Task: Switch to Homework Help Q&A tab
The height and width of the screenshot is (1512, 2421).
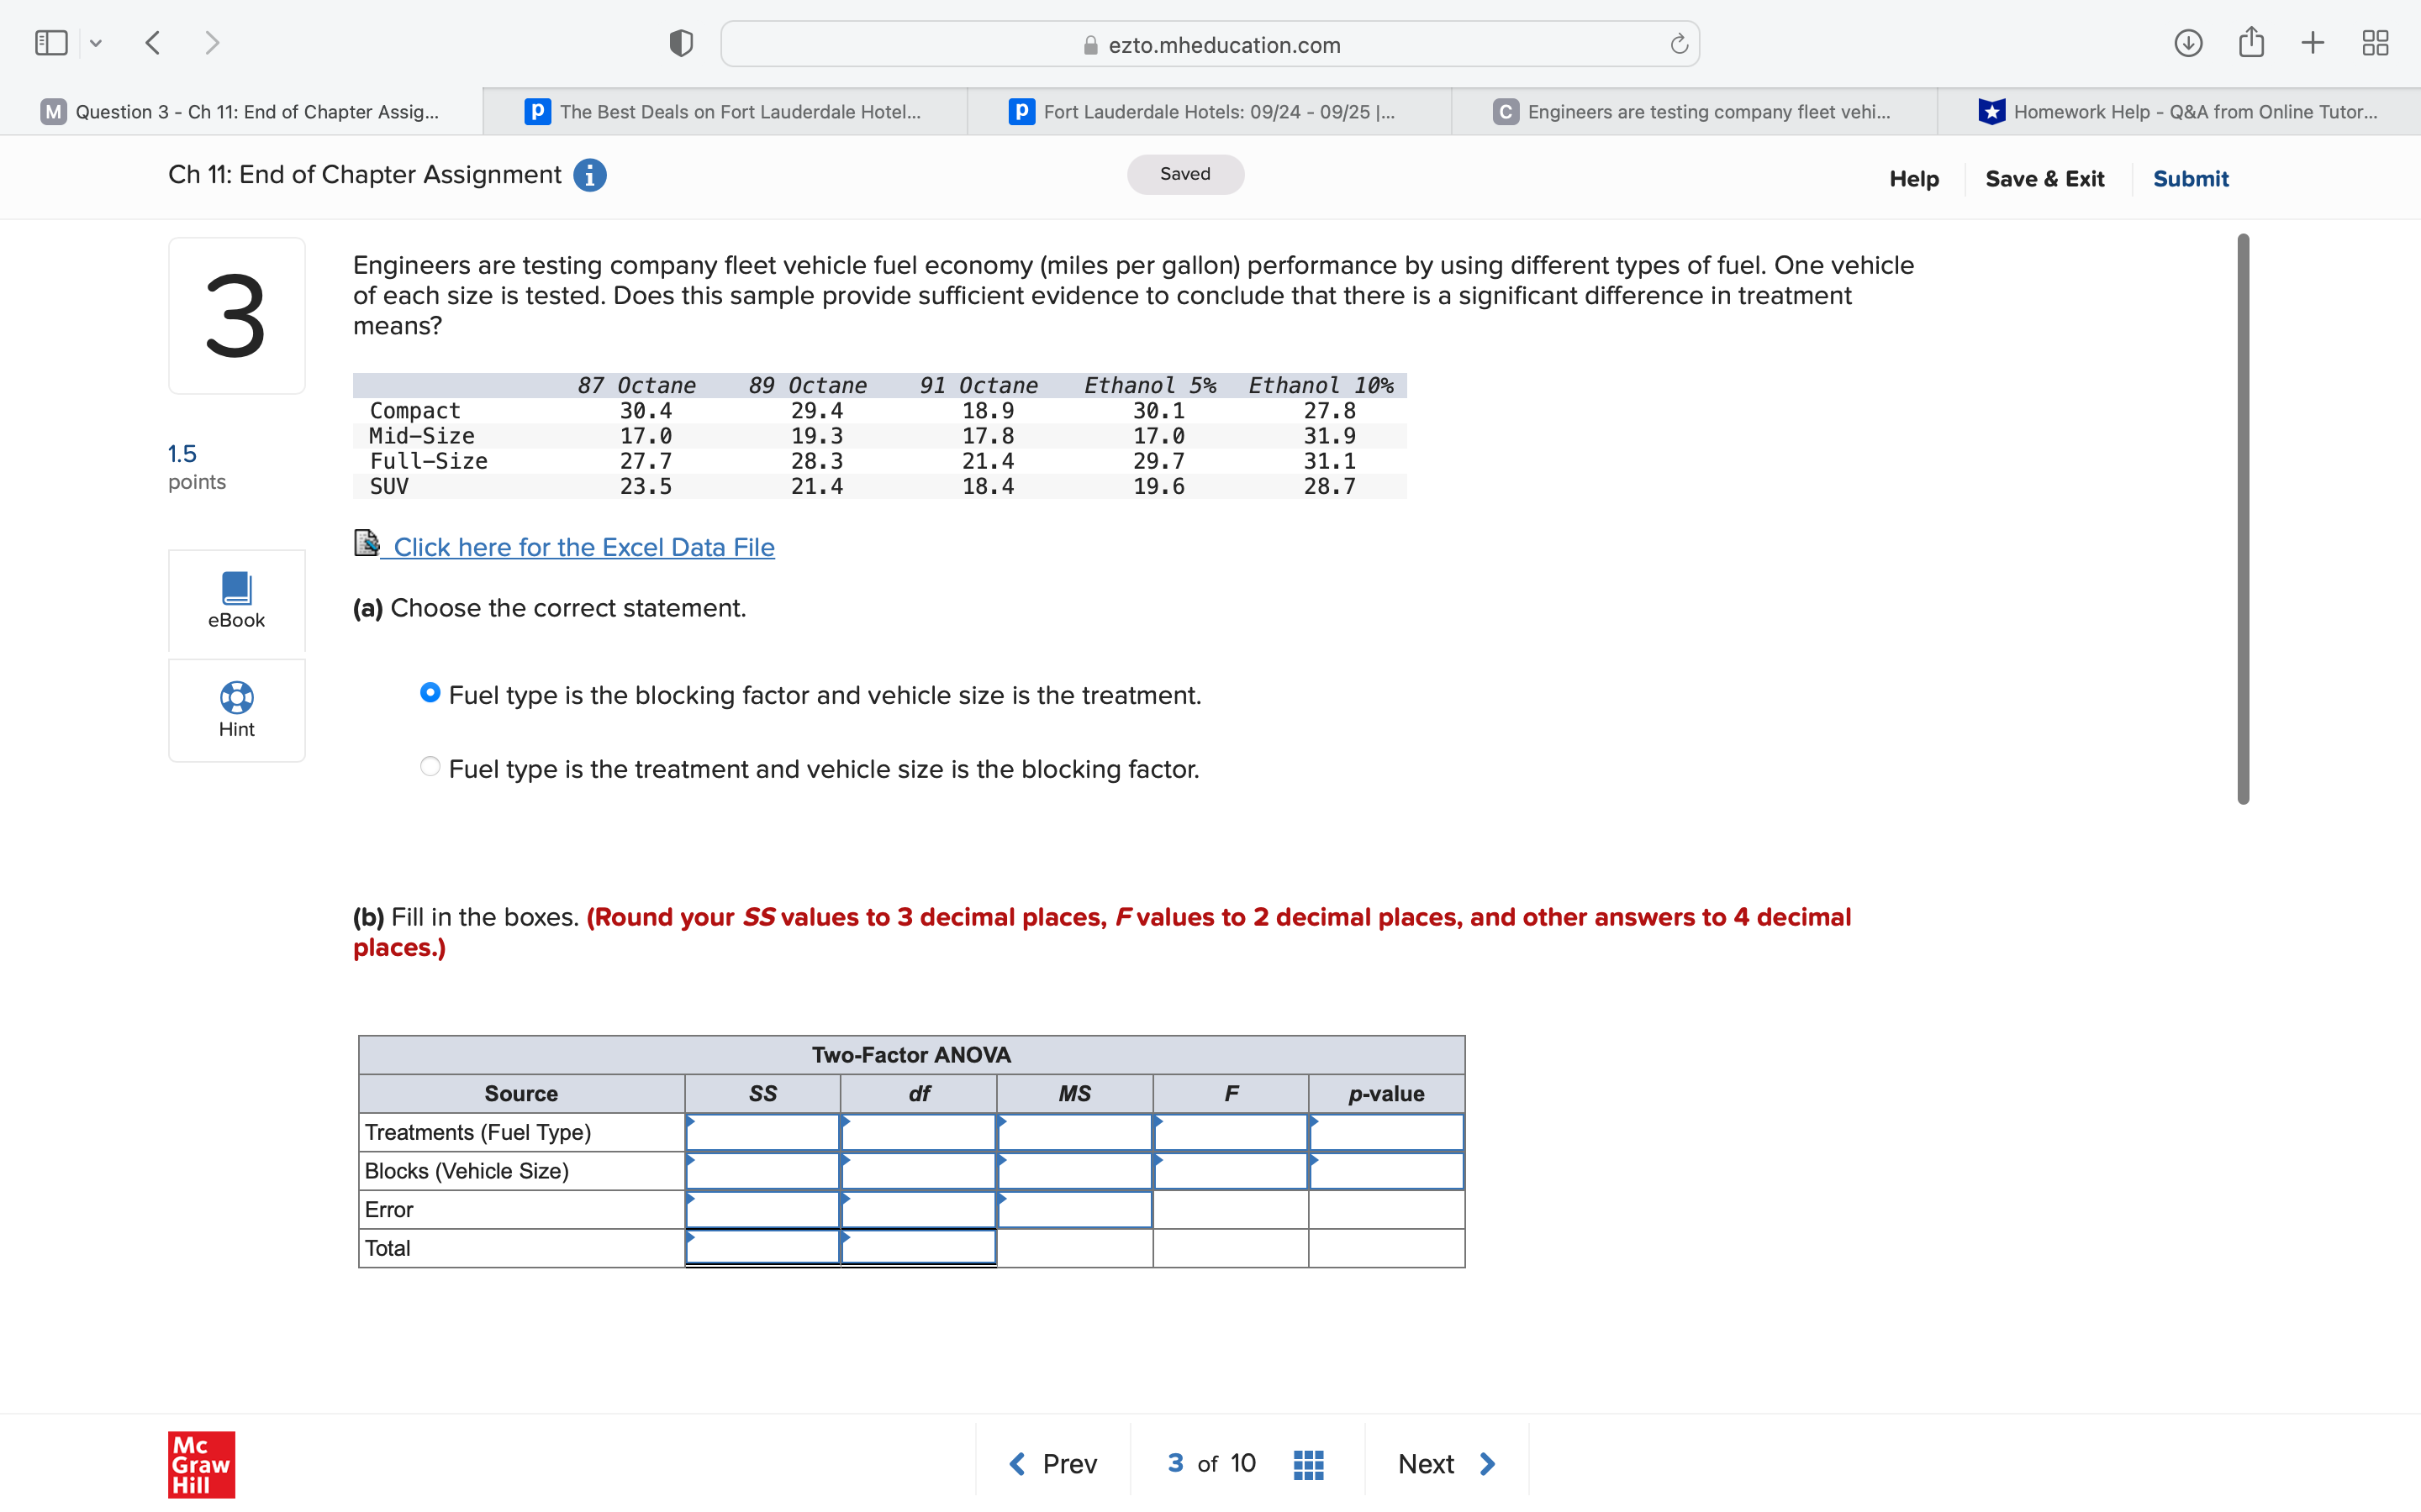Action: click(x=2179, y=112)
